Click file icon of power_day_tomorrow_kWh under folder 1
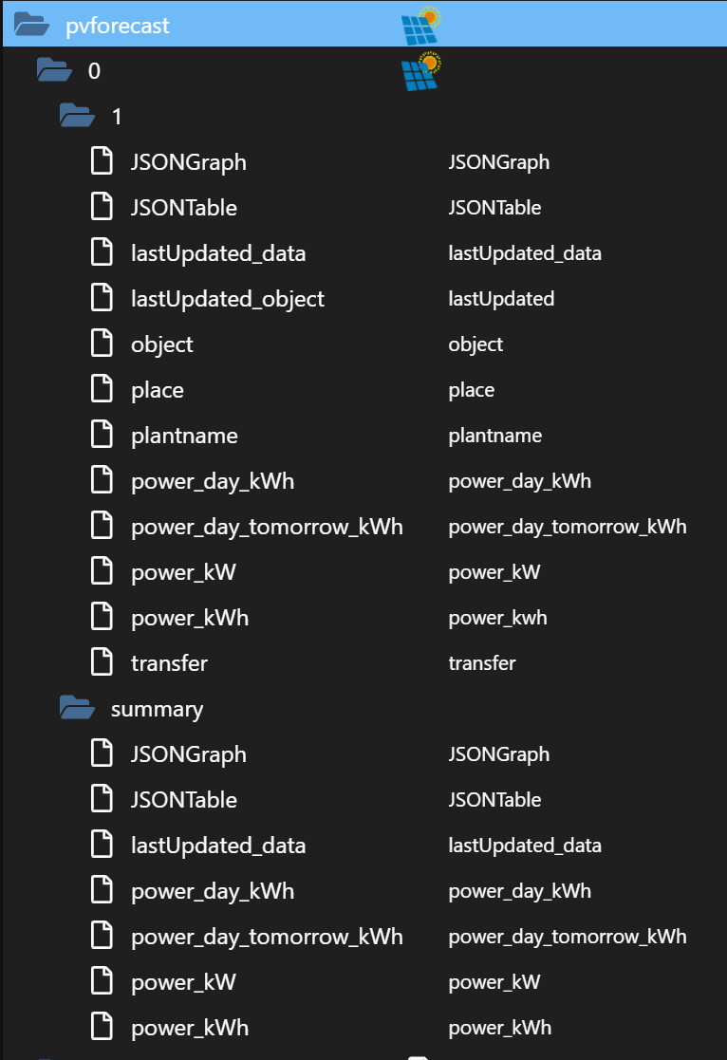 [102, 527]
